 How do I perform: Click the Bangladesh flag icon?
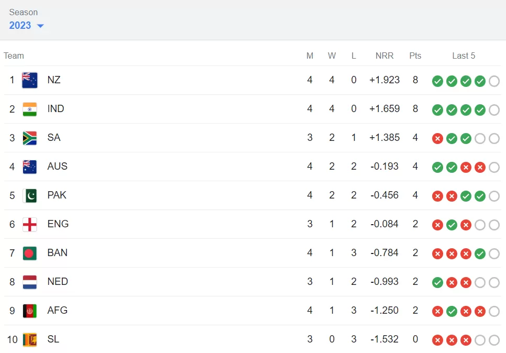[30, 253]
